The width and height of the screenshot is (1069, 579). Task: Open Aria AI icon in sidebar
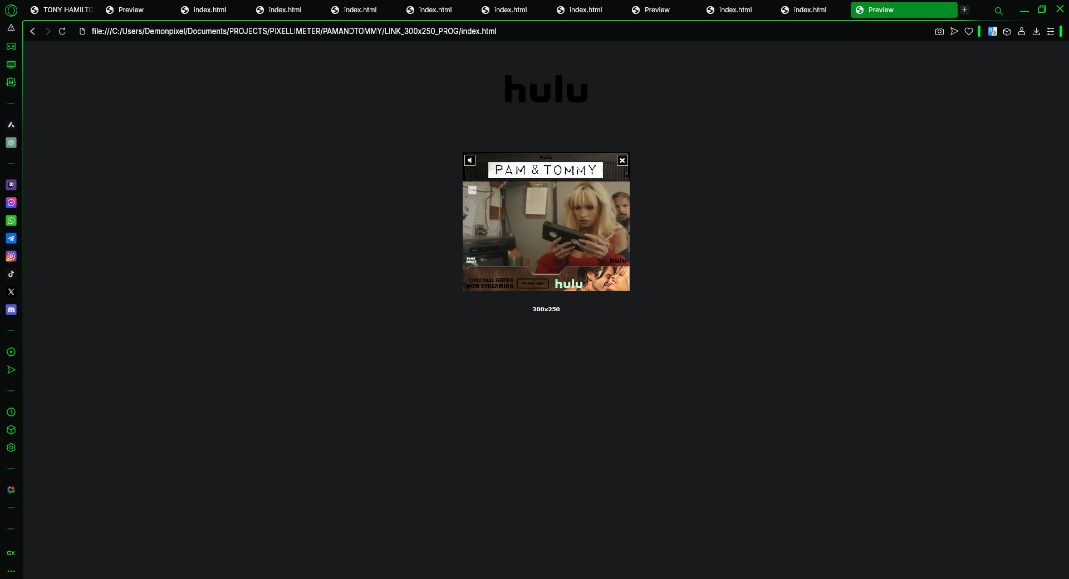coord(11,125)
